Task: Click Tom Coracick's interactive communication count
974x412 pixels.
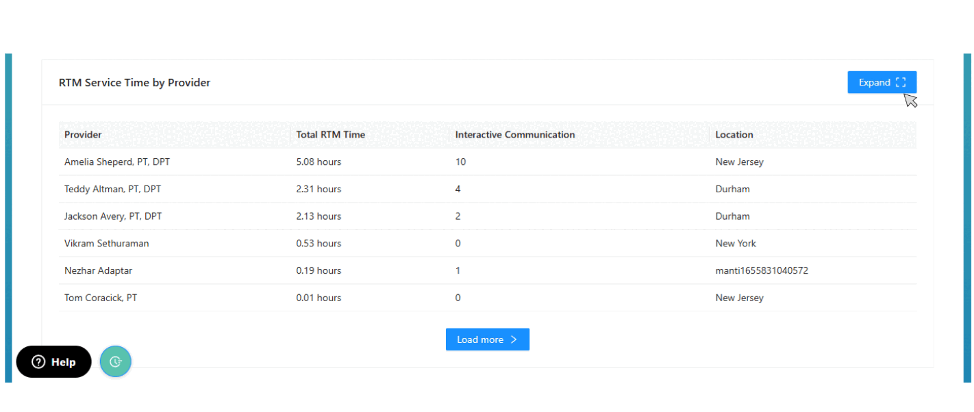Action: click(458, 298)
